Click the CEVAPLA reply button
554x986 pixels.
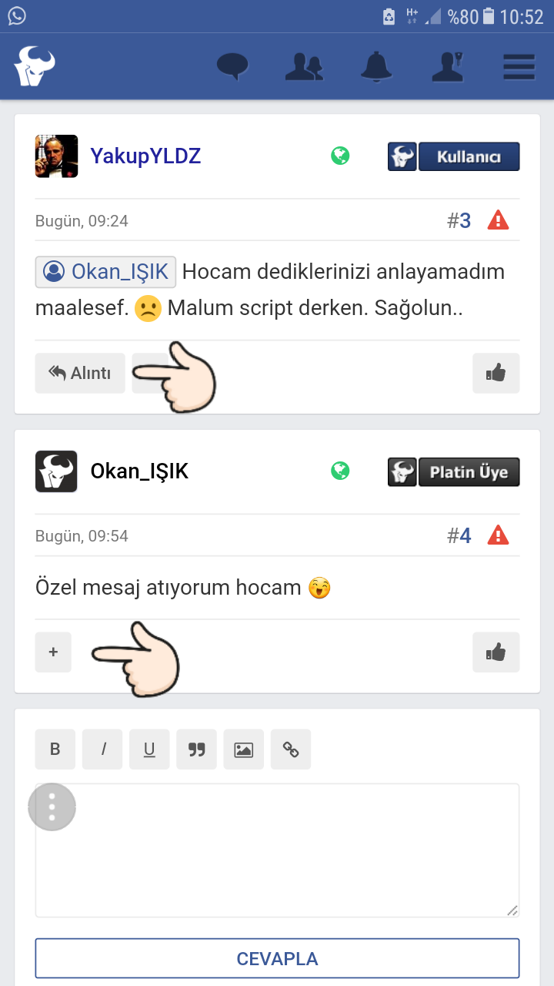(x=277, y=959)
